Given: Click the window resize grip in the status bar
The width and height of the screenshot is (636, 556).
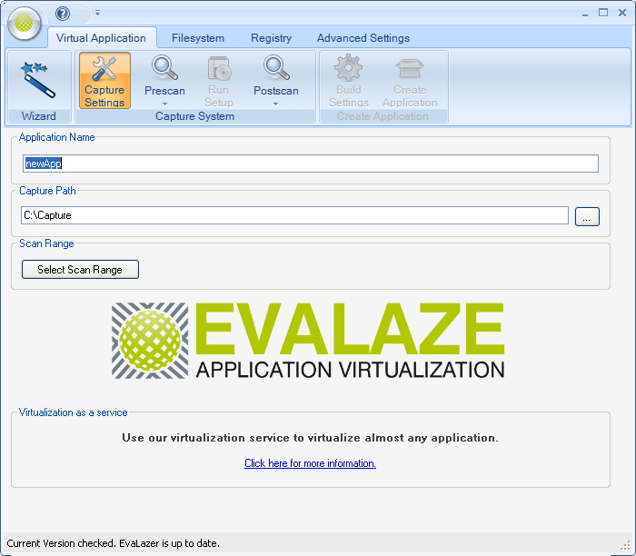Looking at the screenshot, I should 625,546.
